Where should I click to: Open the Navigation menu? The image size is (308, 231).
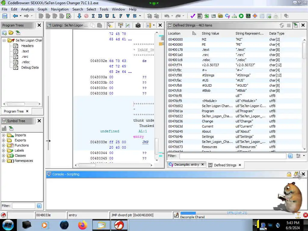pos(60,9)
